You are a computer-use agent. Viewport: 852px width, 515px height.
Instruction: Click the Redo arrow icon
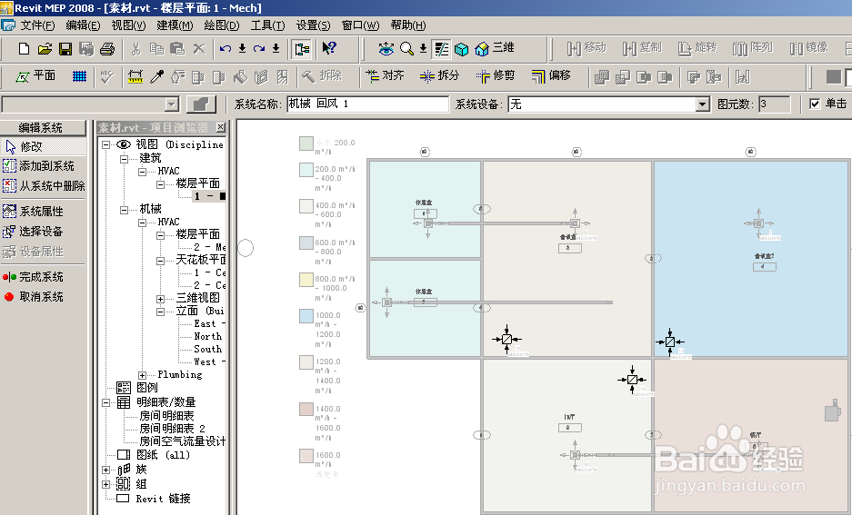[x=259, y=49]
